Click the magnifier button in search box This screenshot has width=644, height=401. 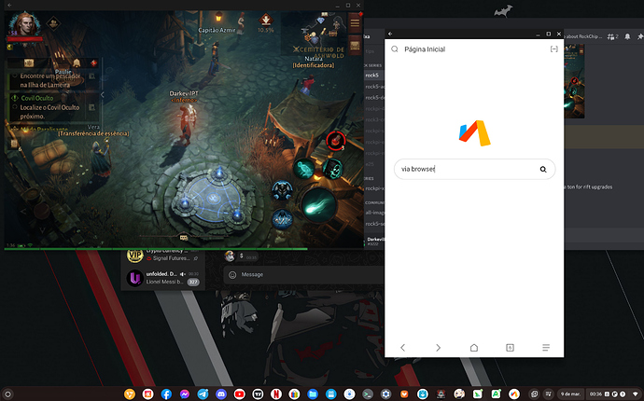543,169
